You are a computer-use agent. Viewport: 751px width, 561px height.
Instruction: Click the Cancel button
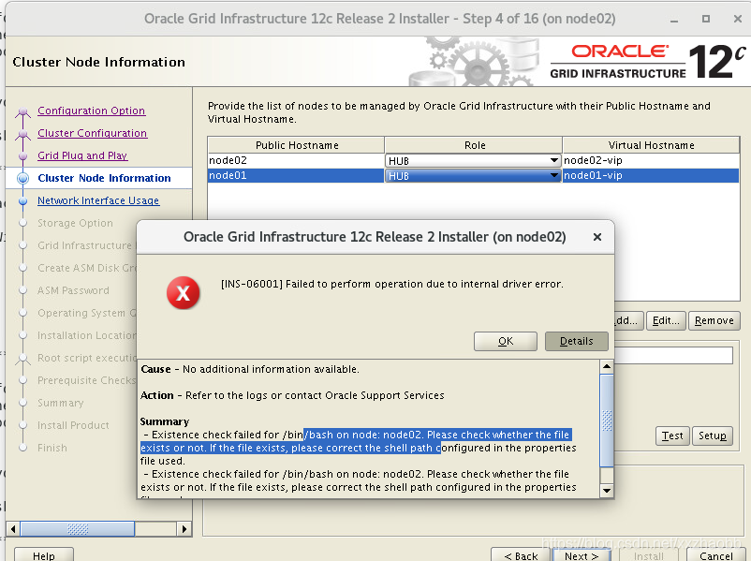716,554
